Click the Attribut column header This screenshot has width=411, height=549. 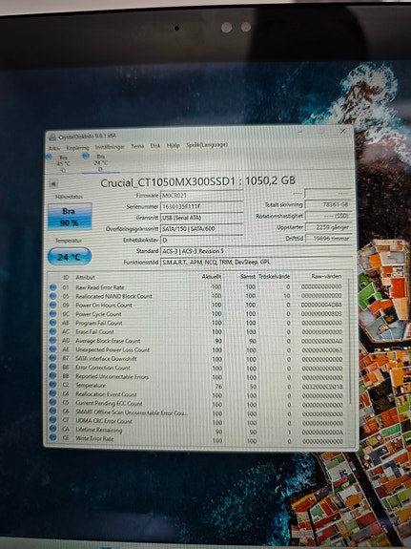[x=86, y=277]
